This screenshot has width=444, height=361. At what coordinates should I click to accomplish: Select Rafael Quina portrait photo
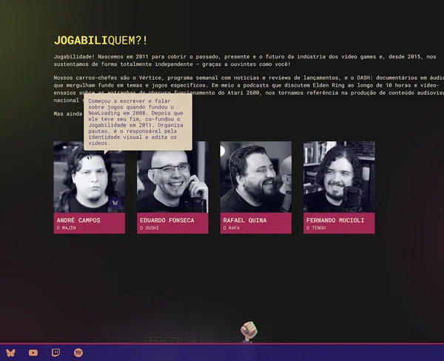point(256,177)
